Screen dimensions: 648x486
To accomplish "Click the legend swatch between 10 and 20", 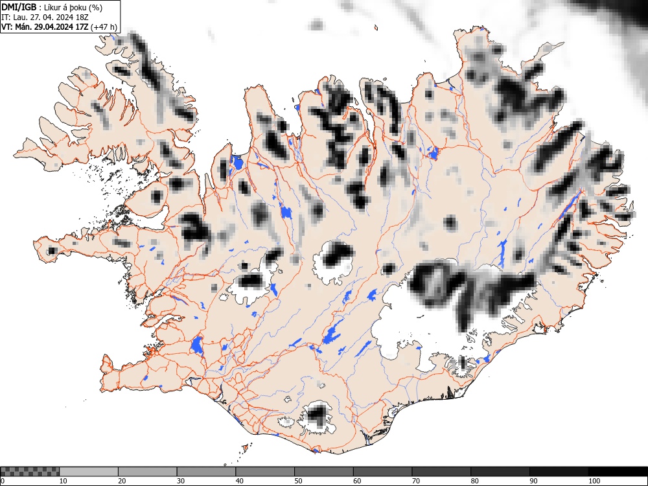I will pos(89,472).
